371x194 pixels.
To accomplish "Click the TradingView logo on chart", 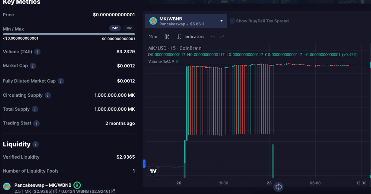I will (153, 171).
